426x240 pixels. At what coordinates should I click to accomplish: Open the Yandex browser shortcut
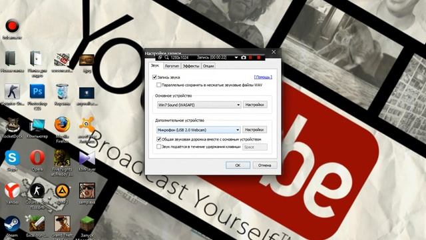click(x=12, y=191)
